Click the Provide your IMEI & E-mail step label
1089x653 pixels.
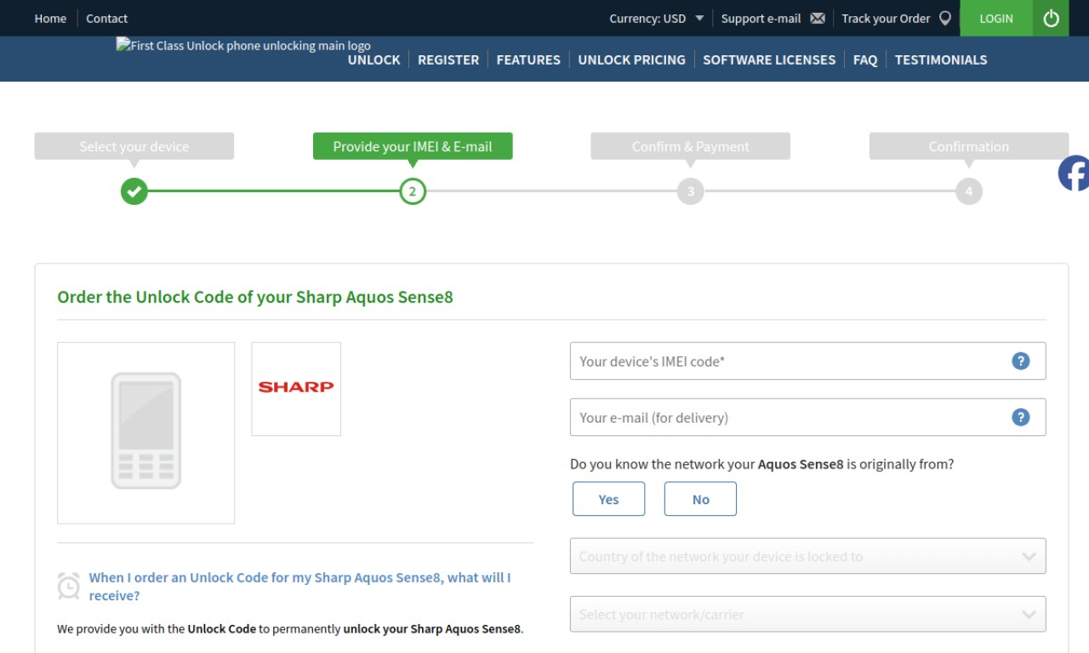pos(413,146)
